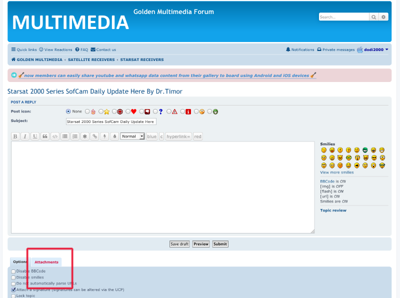The width and height of the screenshot is (400, 298).
Task: Open advanced search via the gear icon
Action: (x=383, y=17)
